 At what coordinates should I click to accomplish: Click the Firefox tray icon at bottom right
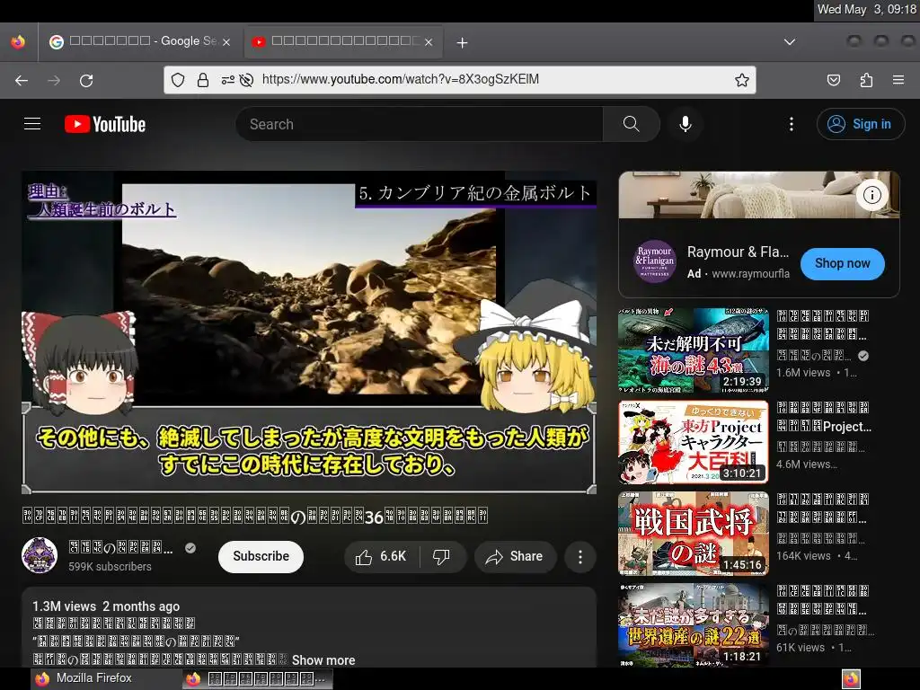(x=851, y=679)
